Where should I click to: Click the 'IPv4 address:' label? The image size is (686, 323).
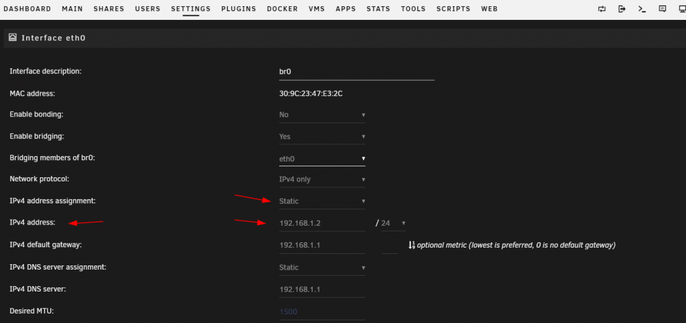(x=32, y=222)
